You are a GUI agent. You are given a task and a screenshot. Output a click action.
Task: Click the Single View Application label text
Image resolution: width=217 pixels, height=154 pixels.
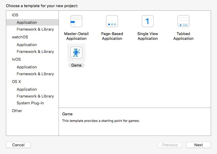[148, 36]
